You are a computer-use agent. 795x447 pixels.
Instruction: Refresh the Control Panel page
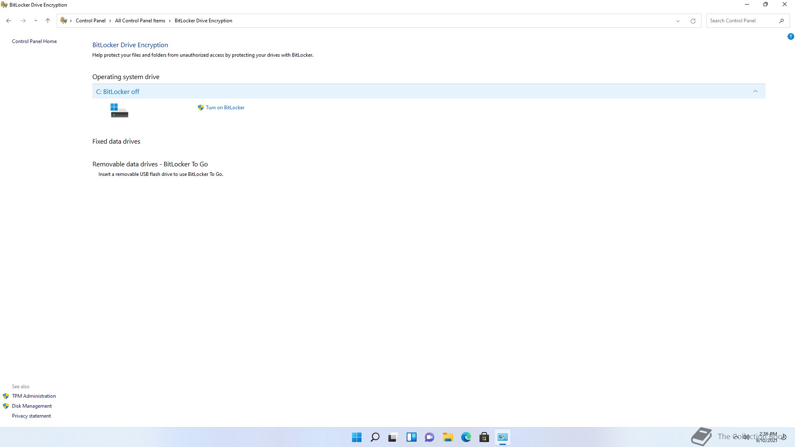693,21
